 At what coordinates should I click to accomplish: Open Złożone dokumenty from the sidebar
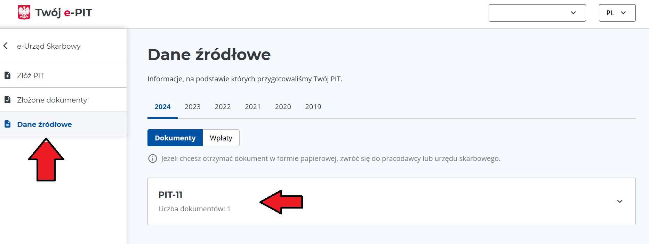point(52,100)
